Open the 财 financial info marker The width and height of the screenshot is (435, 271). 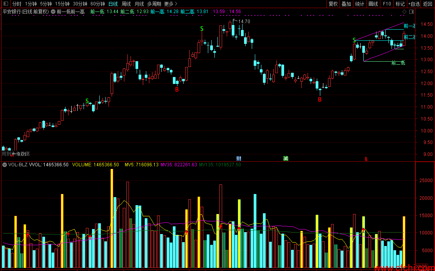(239, 158)
